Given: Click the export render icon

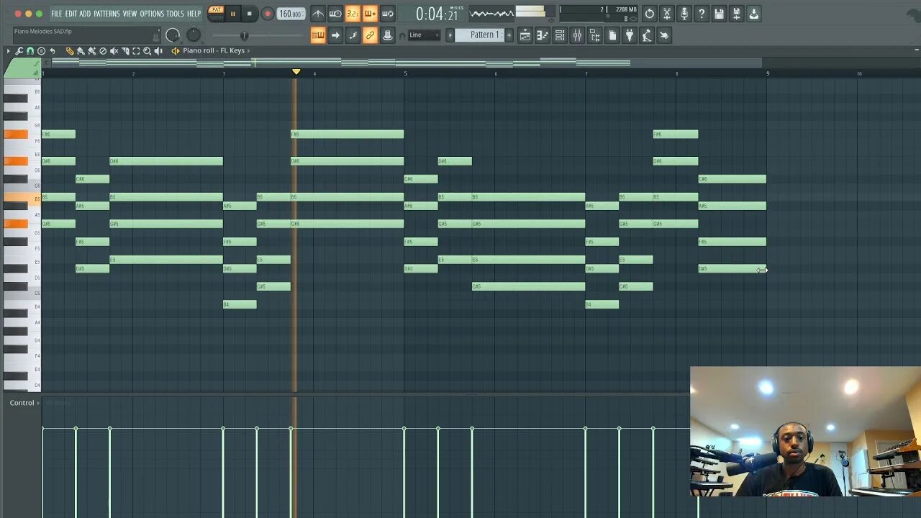Looking at the screenshot, I should [x=753, y=14].
